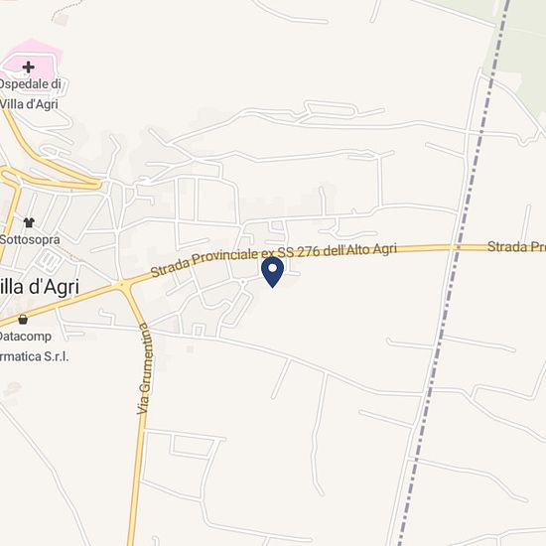Click the truncated "Strada Pr" road label
546x546 pixels.
[x=516, y=247]
